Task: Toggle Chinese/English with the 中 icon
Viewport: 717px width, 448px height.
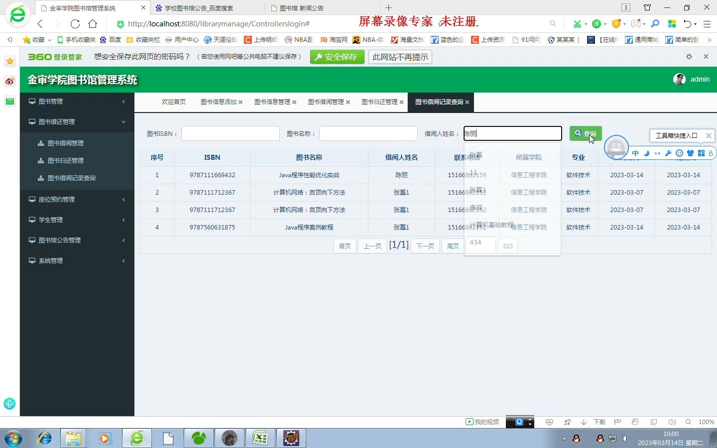Action: [x=635, y=153]
